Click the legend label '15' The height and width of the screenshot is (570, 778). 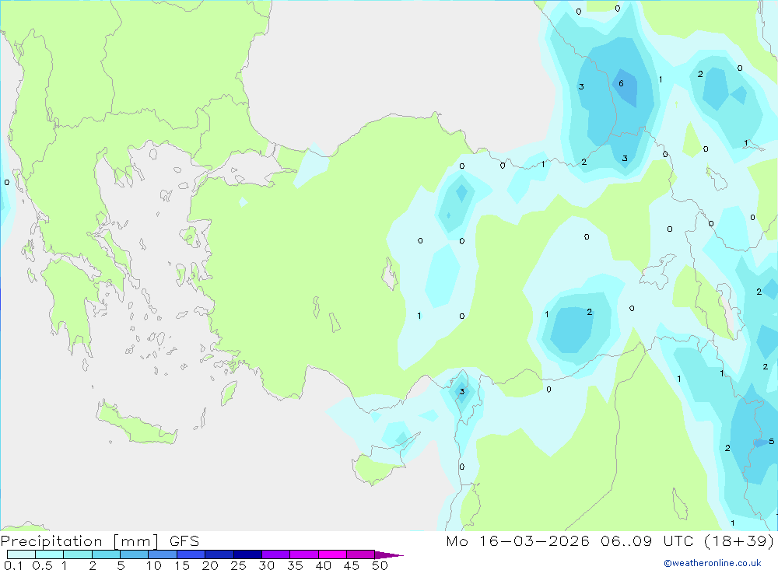coord(181,565)
